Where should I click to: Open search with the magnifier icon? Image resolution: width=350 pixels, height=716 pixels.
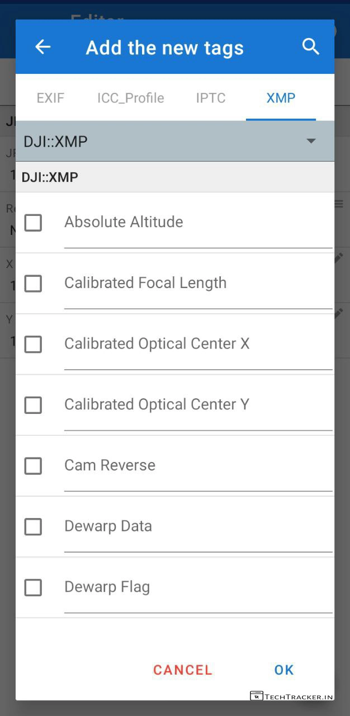(310, 47)
